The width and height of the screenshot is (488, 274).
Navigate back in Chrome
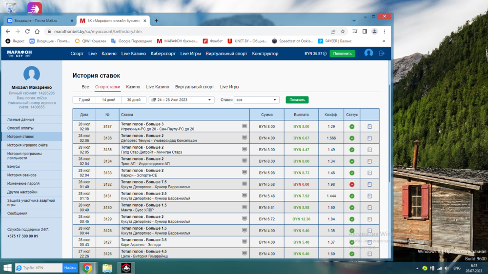pyautogui.click(x=8, y=31)
